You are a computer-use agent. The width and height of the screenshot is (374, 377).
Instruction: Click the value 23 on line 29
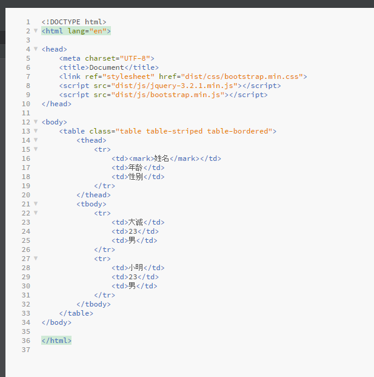pos(133,277)
